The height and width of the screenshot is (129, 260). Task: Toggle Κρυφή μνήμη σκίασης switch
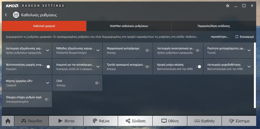198,67
